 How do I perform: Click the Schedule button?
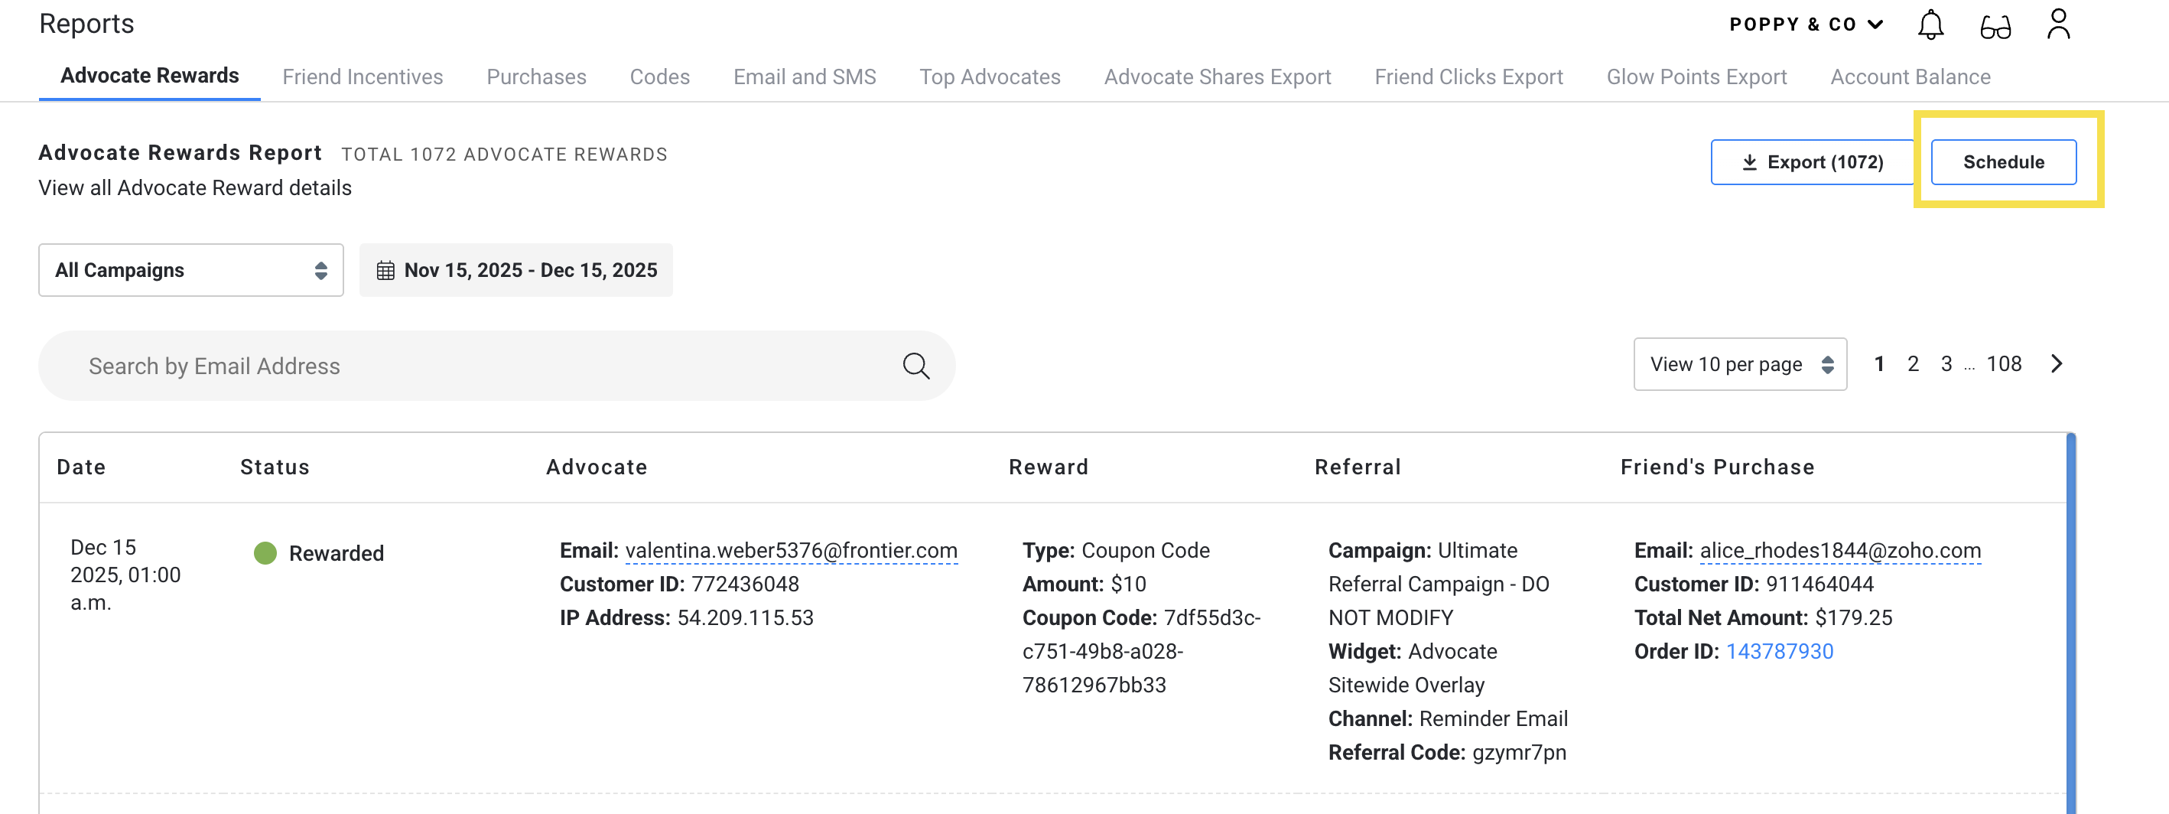click(x=2002, y=161)
